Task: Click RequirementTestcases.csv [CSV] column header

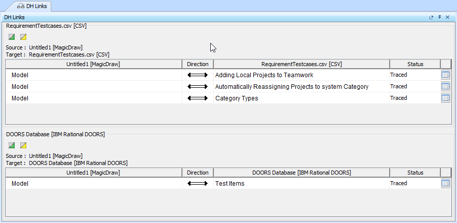Action: point(301,64)
